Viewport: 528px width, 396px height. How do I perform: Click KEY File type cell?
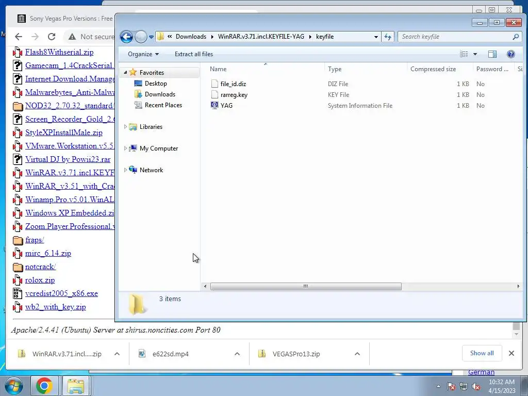point(338,95)
